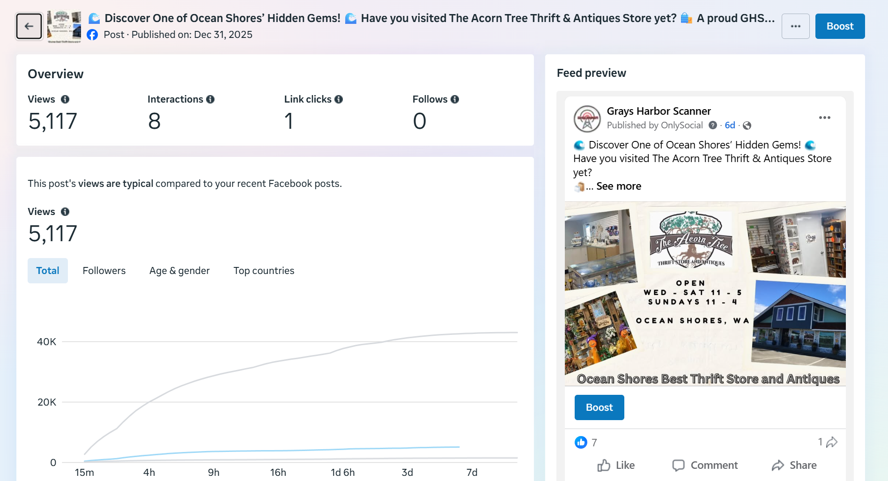Click the thumbs-up reaction count icon
This screenshot has height=481, width=888.
click(581, 442)
